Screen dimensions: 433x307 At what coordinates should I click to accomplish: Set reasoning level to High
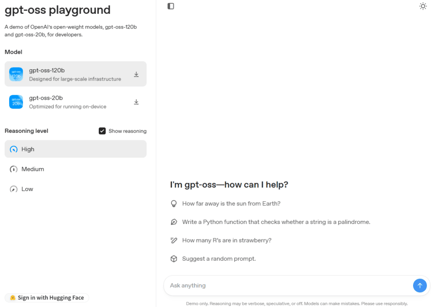(75, 149)
